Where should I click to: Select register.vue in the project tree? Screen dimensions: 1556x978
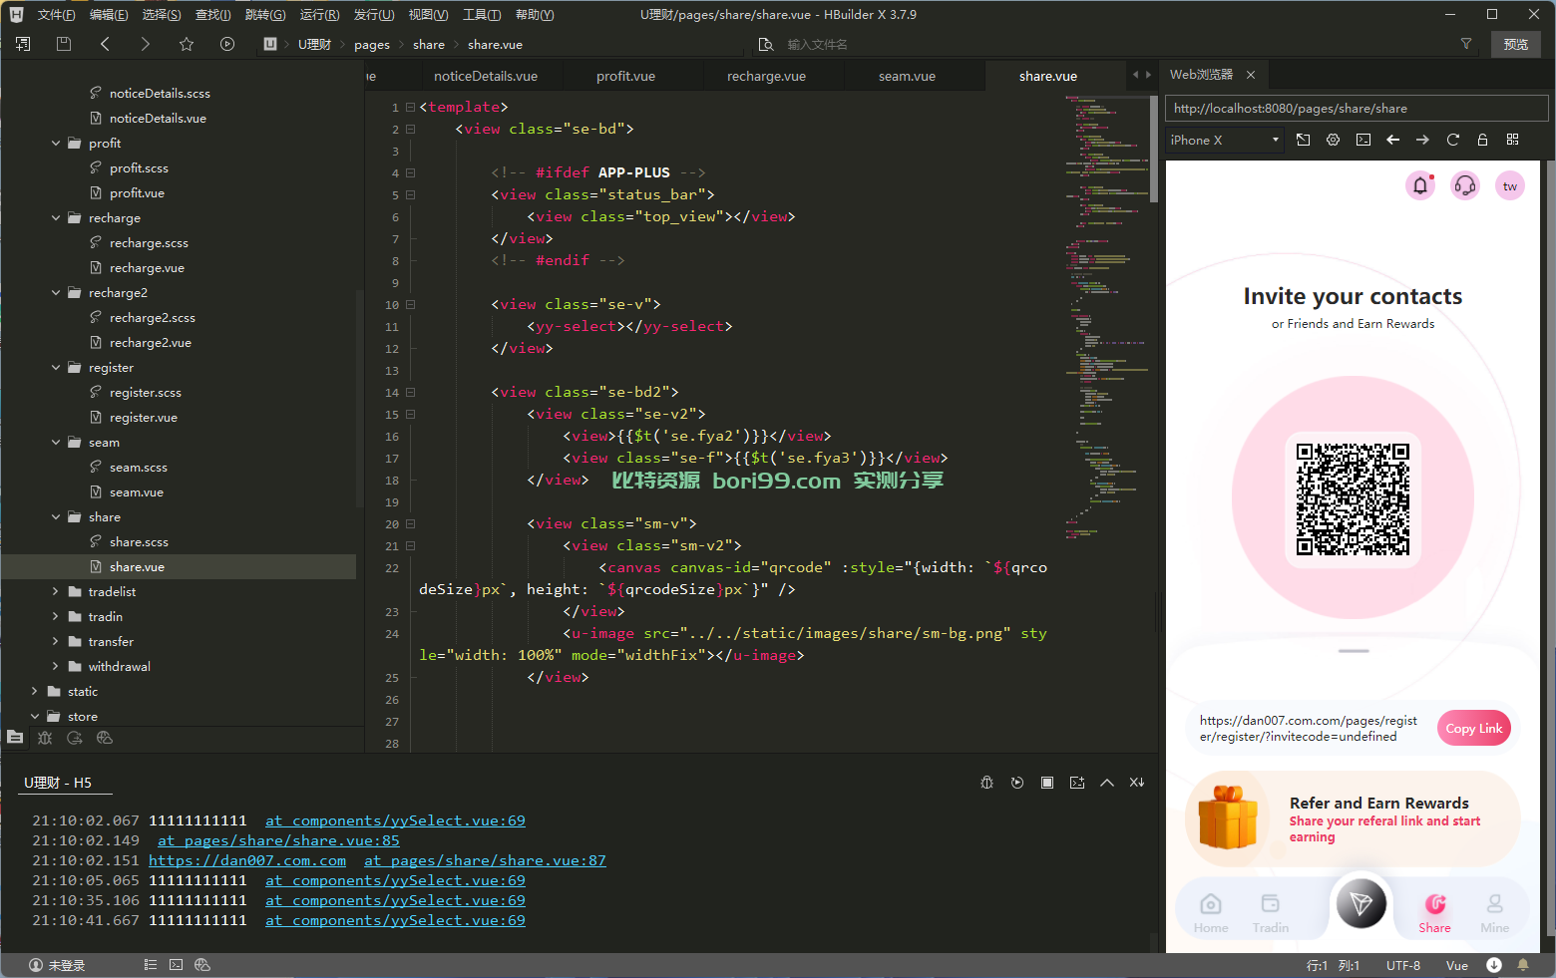pyautogui.click(x=144, y=418)
